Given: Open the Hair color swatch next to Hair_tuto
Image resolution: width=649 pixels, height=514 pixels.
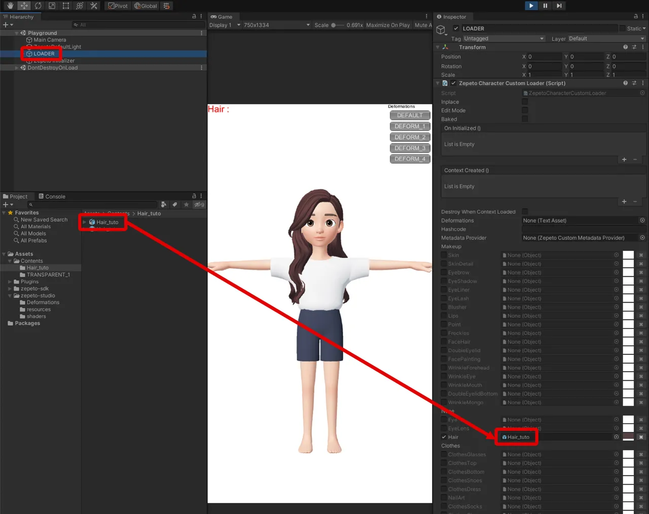Looking at the screenshot, I should [628, 437].
